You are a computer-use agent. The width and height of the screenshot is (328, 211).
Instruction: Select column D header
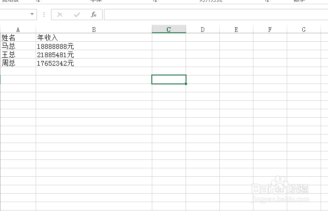coord(202,30)
